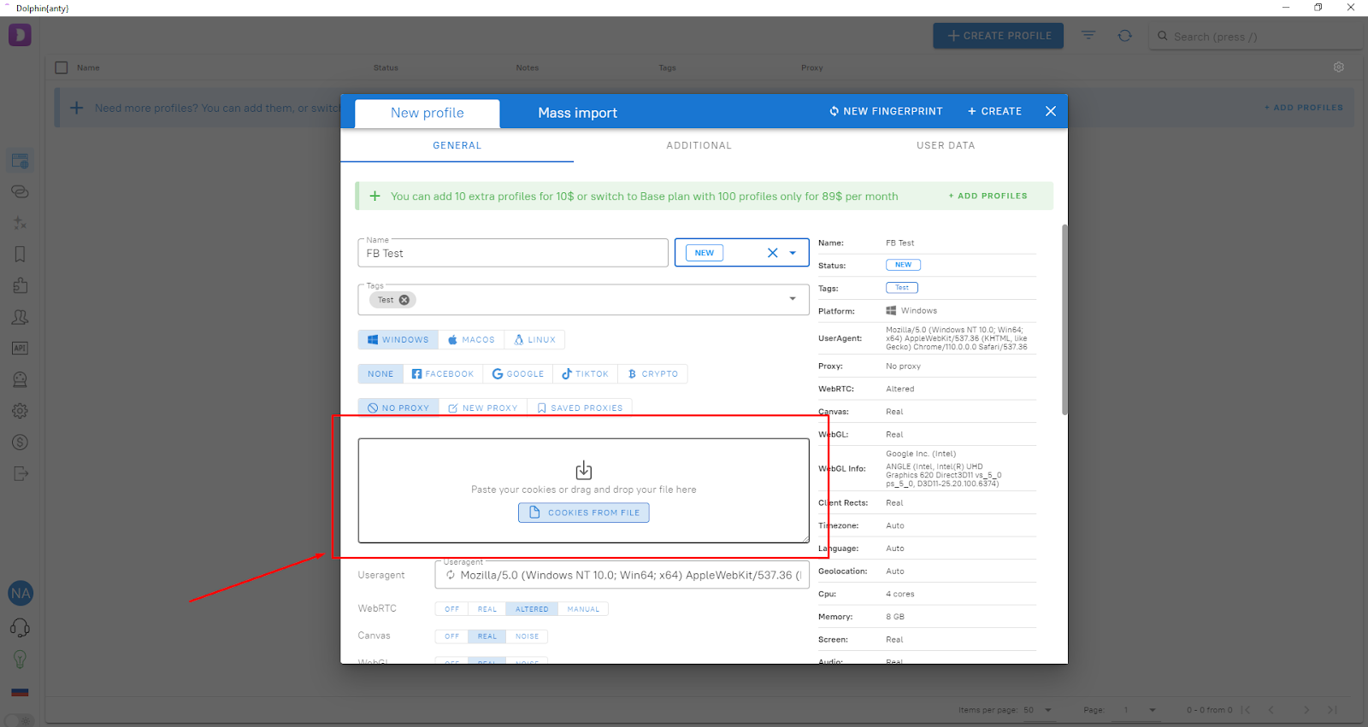This screenshot has height=727, width=1368.
Task: Open table column settings gear
Action: [1339, 67]
